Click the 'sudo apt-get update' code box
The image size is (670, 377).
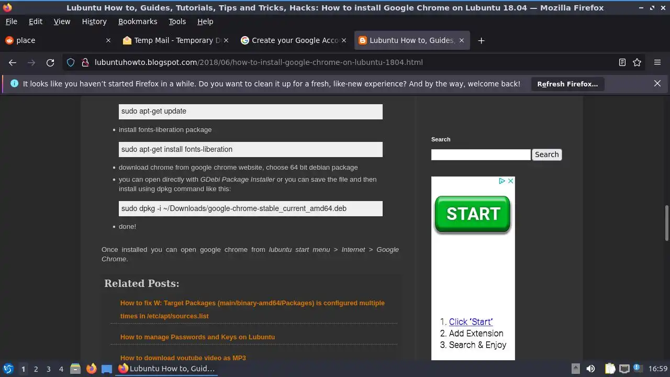tap(251, 112)
